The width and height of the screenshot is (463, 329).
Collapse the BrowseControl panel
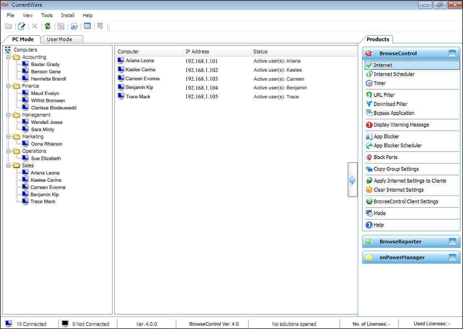[452, 54]
